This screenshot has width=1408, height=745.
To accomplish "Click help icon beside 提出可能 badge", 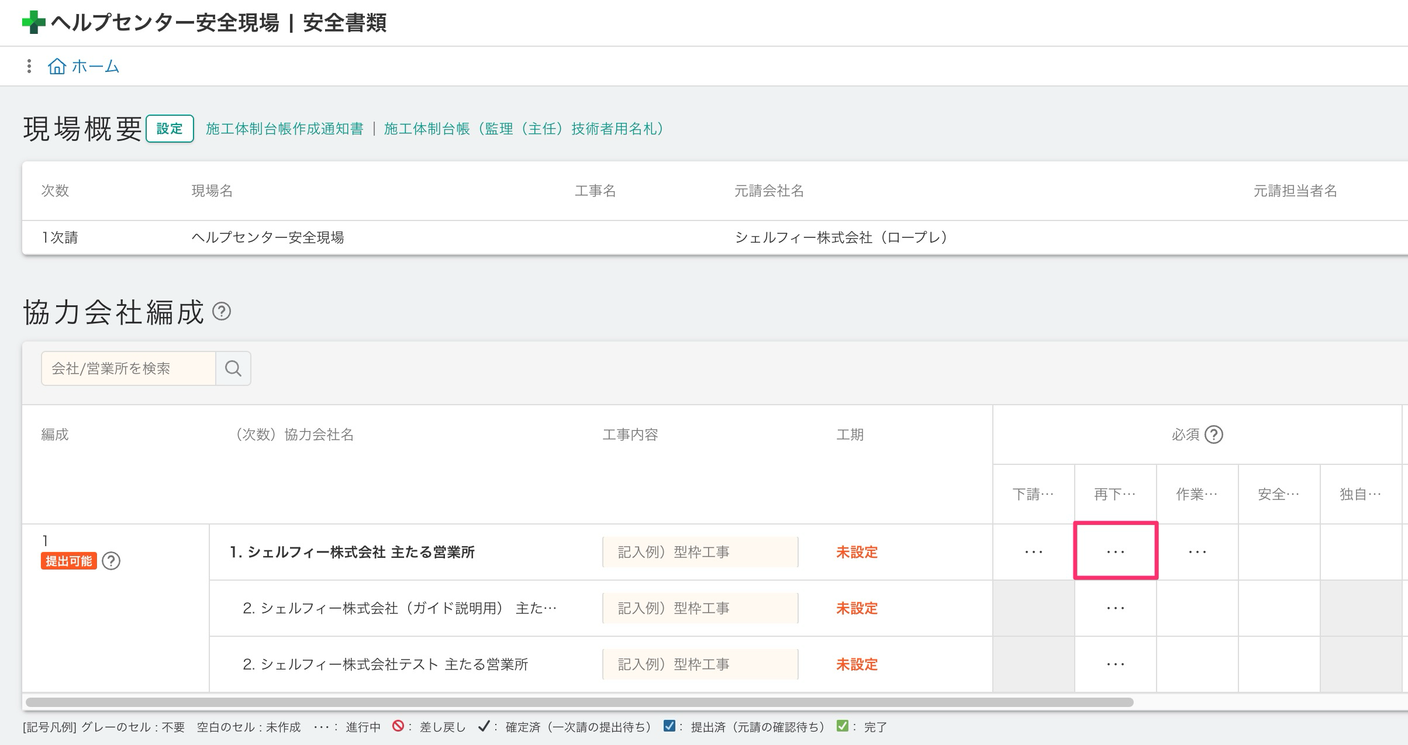I will pos(111,561).
